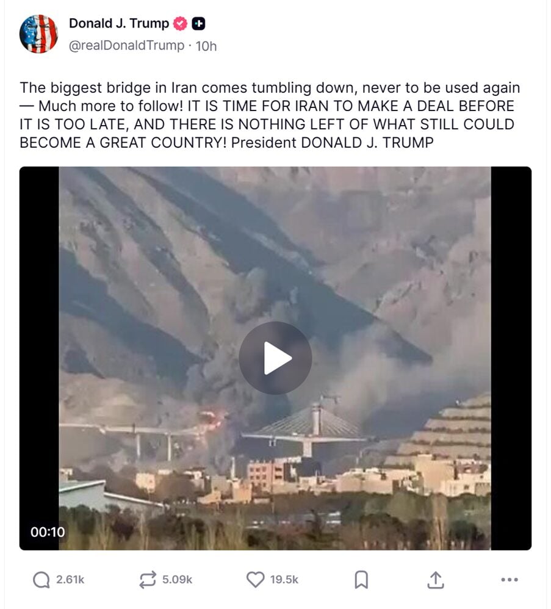
Task: Visit the @realDonaldTrump handle
Action: click(126, 45)
